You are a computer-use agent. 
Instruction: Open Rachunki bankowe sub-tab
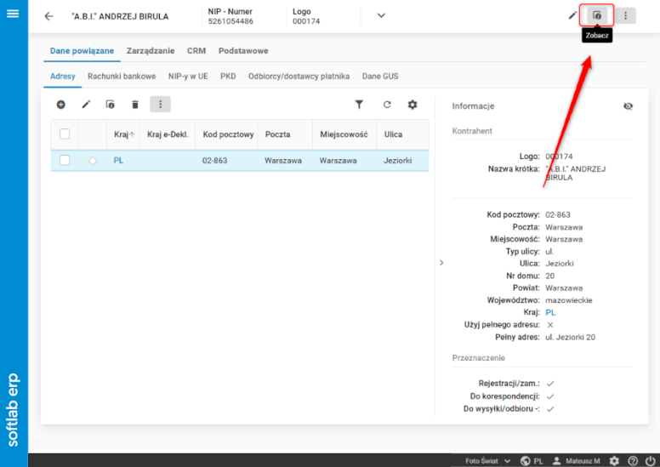[x=122, y=77]
